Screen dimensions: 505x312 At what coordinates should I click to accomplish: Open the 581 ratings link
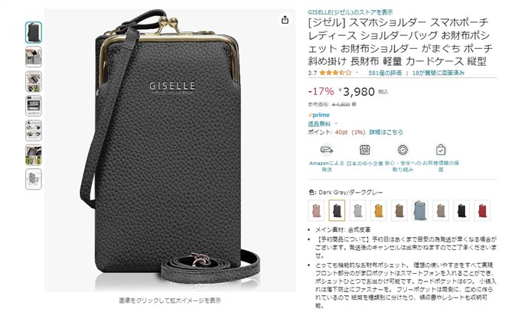pos(385,73)
